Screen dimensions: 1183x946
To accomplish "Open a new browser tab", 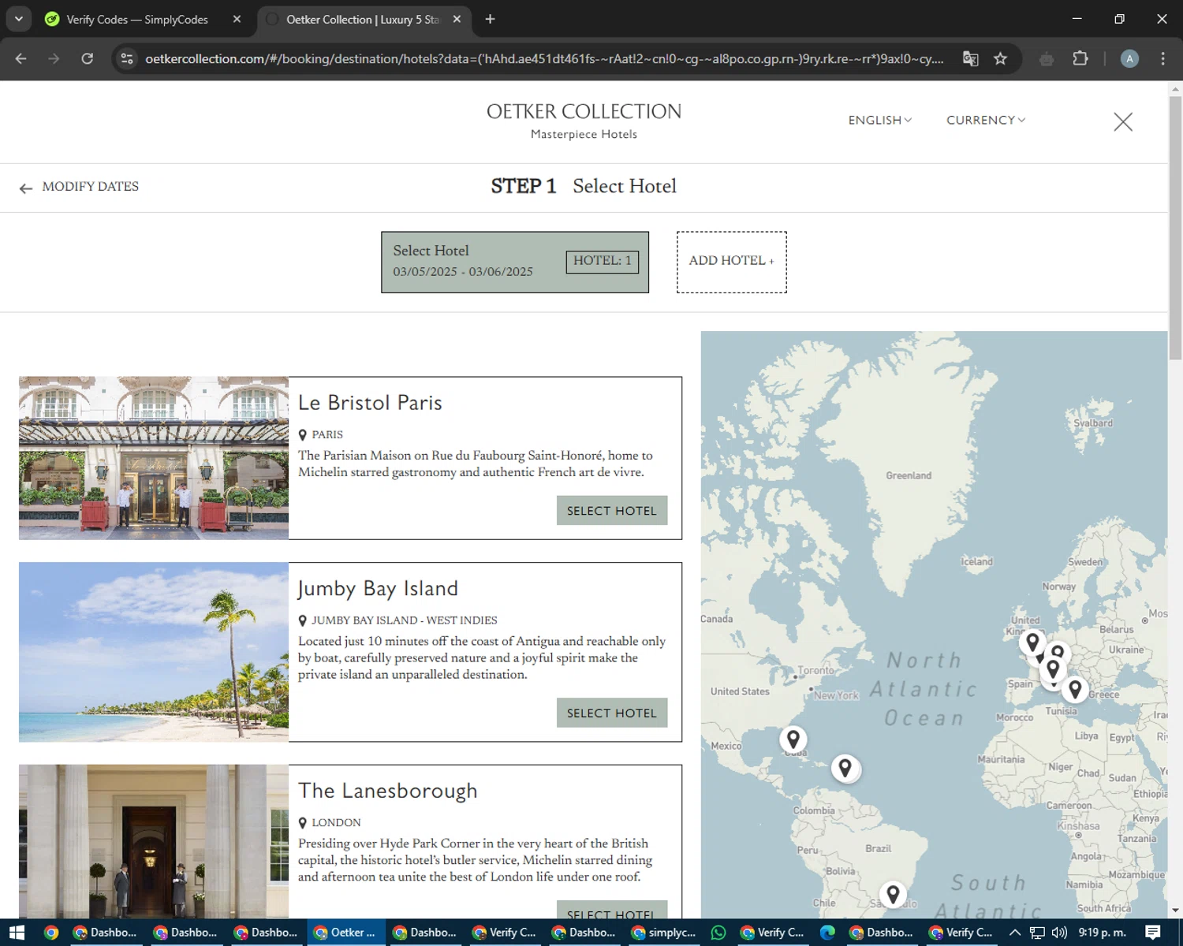I will [490, 19].
